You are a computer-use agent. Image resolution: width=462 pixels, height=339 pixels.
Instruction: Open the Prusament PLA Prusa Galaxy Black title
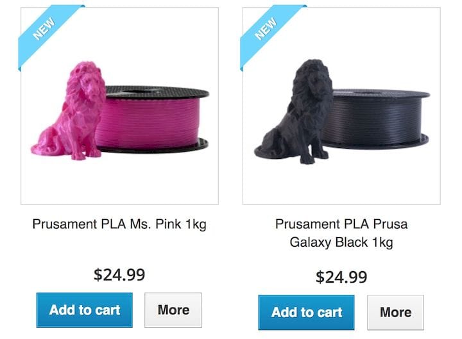pos(341,233)
